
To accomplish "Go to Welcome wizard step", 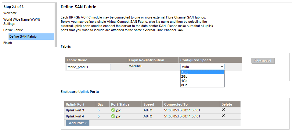I will click(10, 13).
